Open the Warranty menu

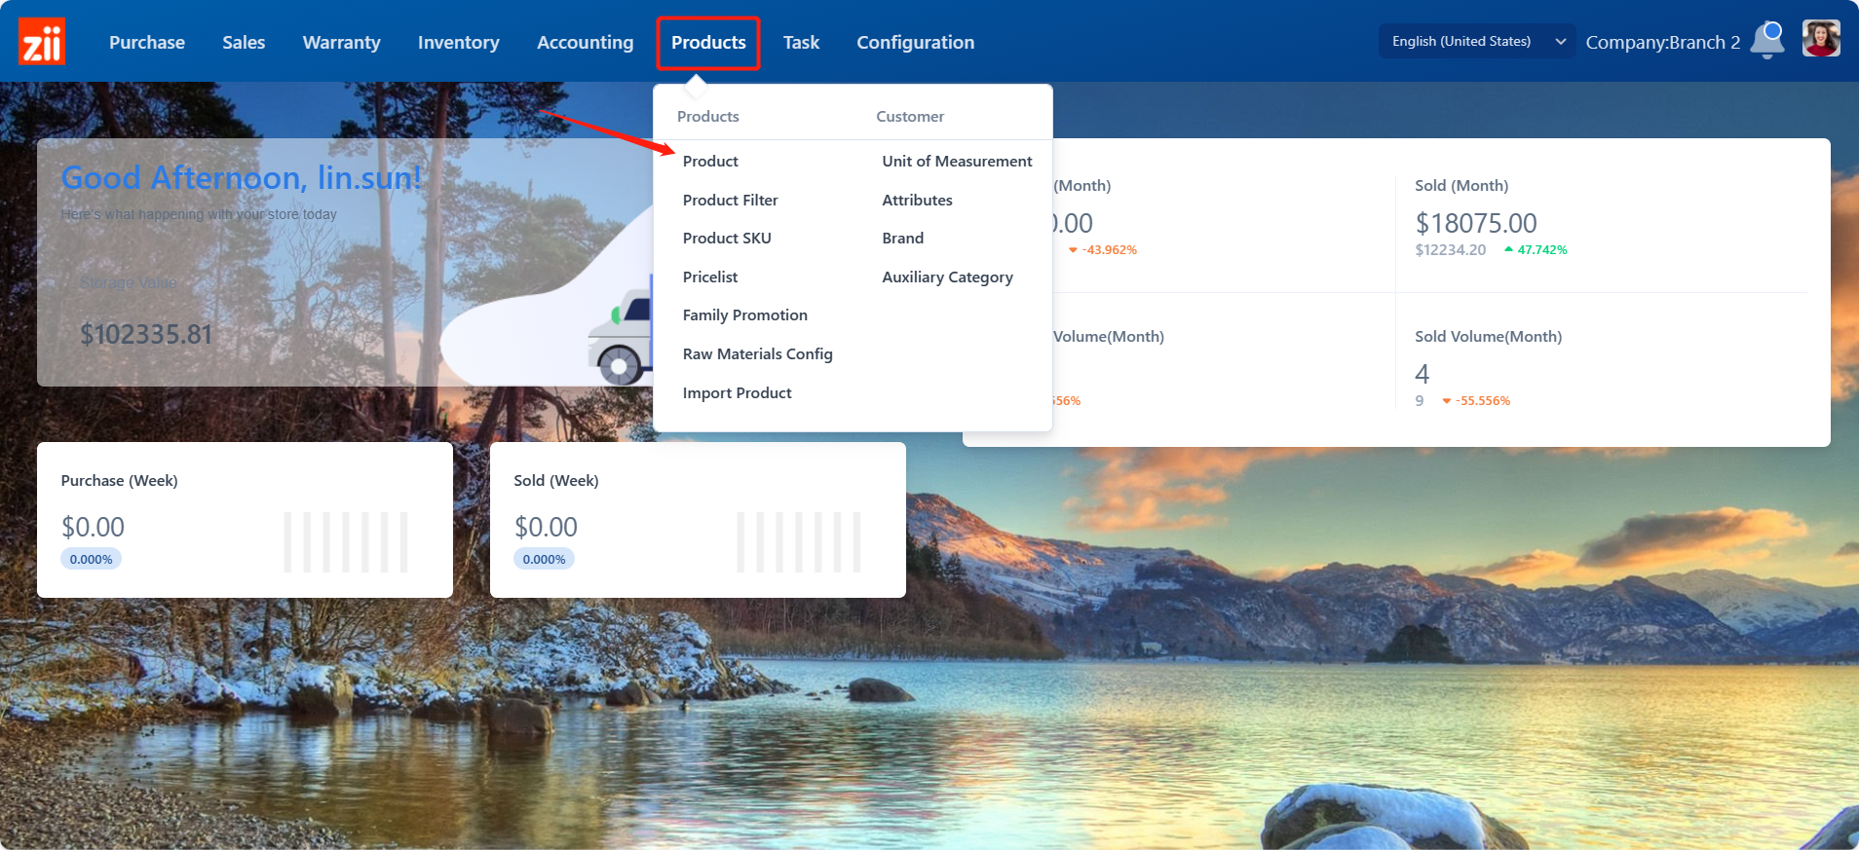point(341,43)
